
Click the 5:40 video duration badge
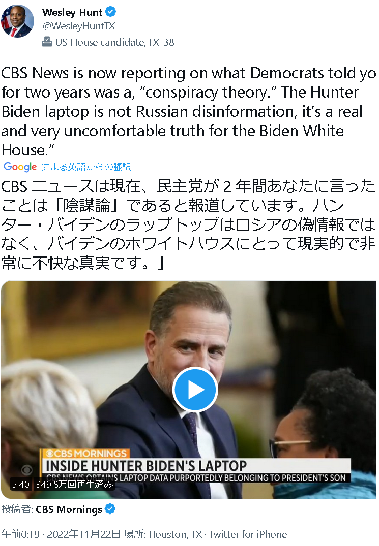tap(20, 485)
